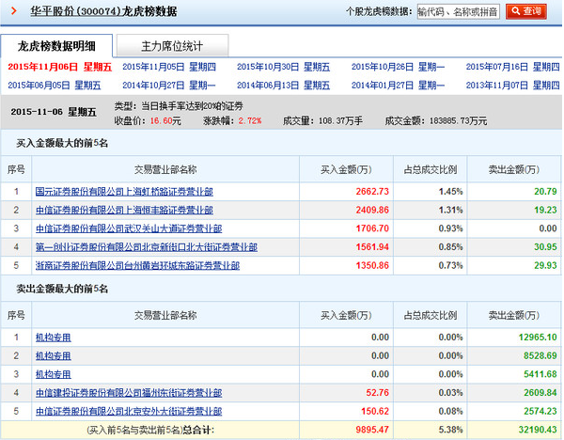Select date 2015年10月26日 星期一

pyautogui.click(x=398, y=67)
